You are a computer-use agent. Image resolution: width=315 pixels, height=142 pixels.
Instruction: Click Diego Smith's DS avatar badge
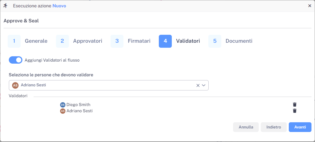coord(62,105)
